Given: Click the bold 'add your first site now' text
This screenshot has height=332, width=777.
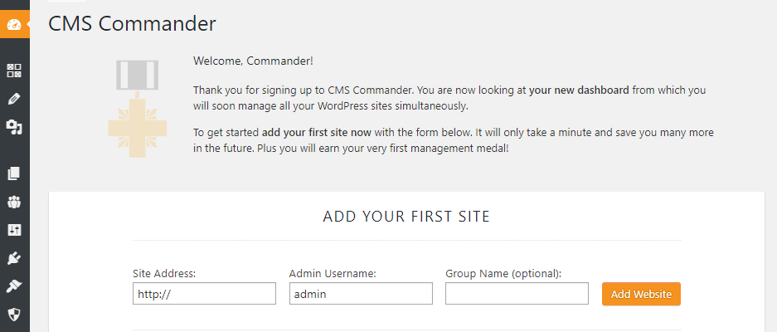Looking at the screenshot, I should [x=317, y=133].
